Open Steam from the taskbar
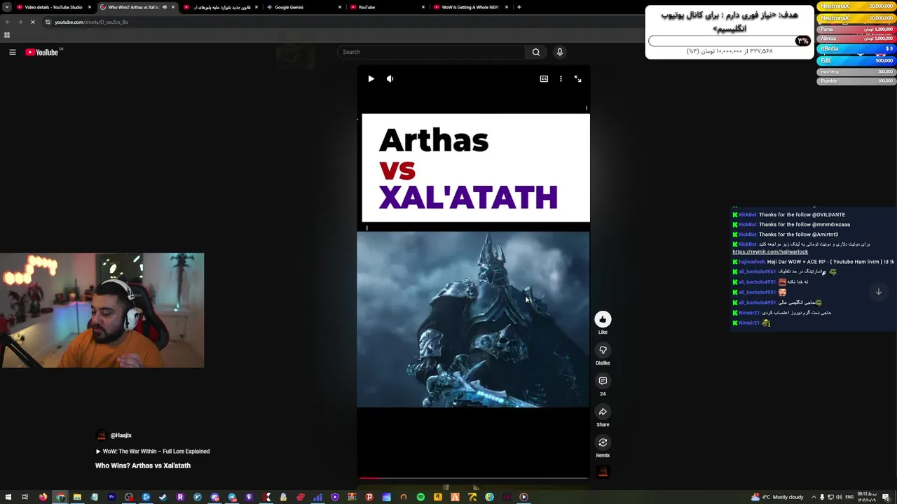The width and height of the screenshot is (897, 504). [x=163, y=497]
